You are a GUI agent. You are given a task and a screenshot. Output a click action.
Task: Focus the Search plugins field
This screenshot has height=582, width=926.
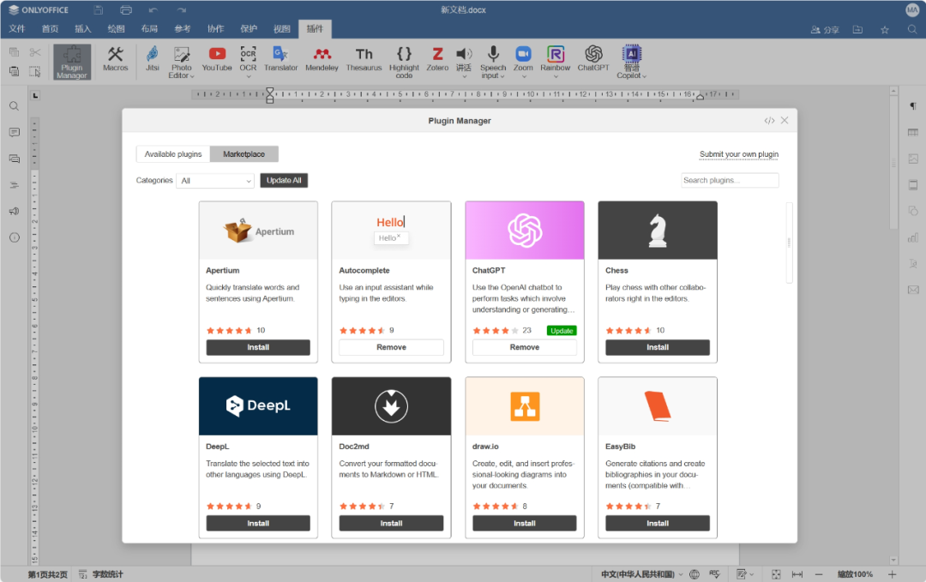(730, 181)
